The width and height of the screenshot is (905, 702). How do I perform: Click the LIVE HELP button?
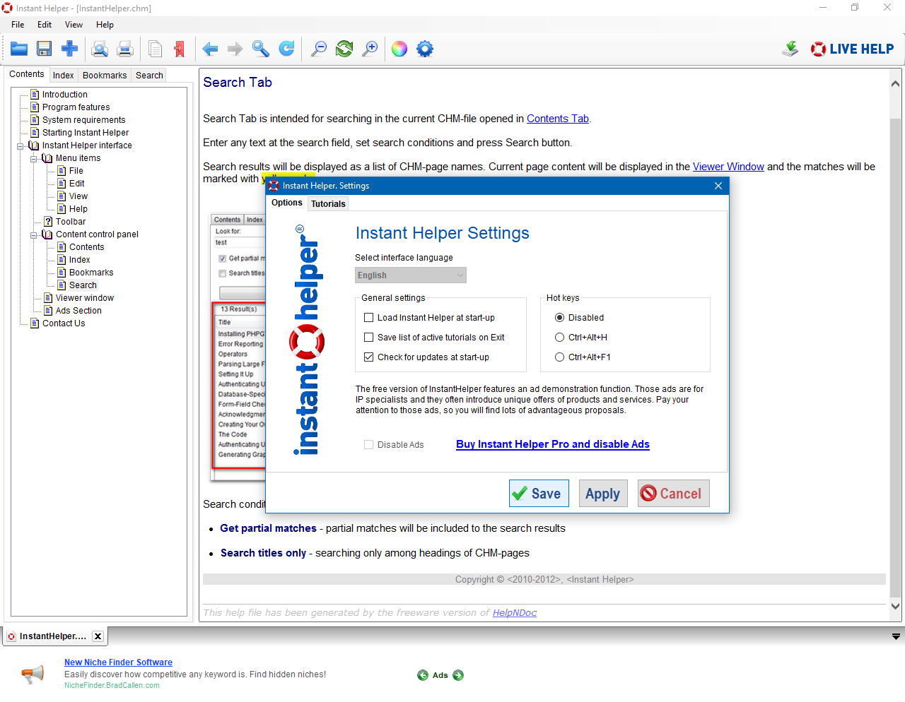[853, 49]
